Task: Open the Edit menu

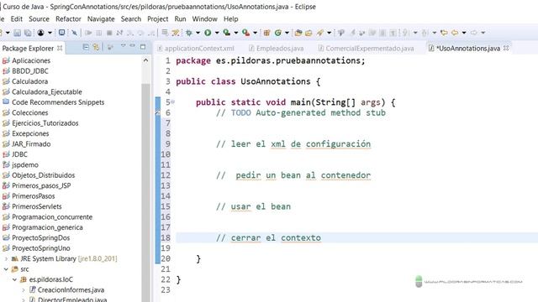Action: (16, 19)
